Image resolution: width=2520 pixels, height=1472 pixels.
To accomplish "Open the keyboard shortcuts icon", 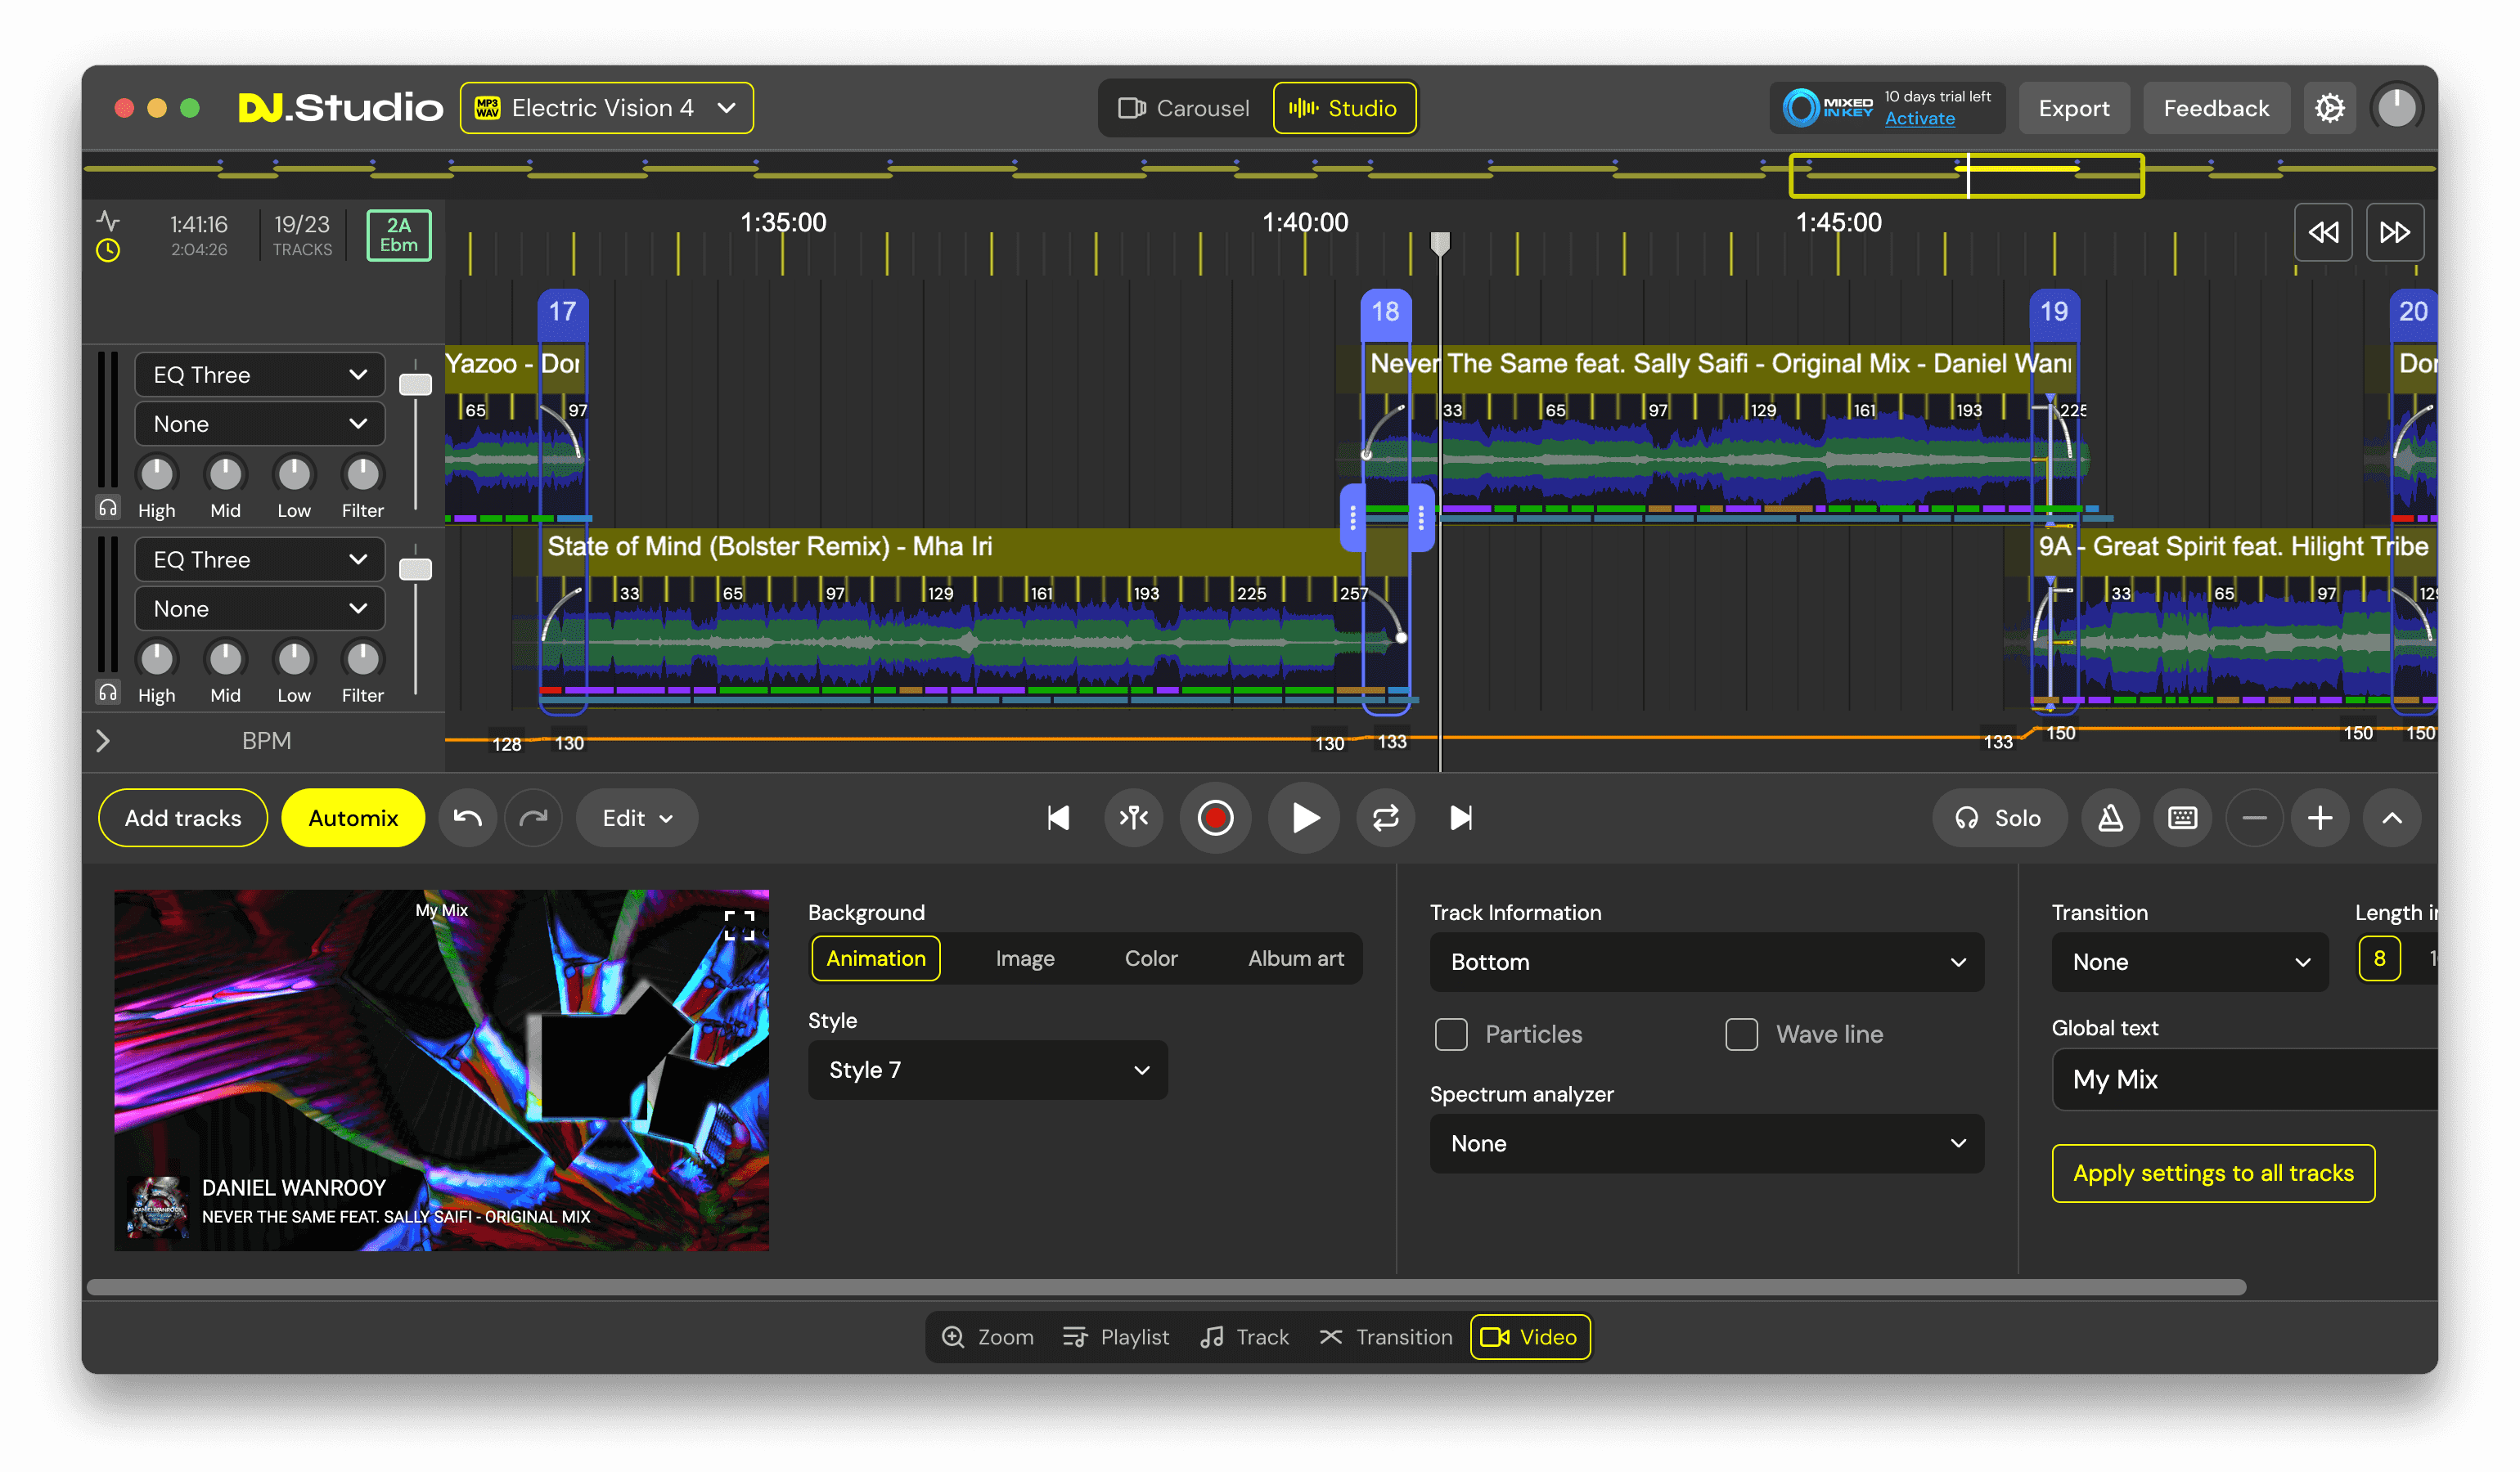I will (x=2182, y=819).
